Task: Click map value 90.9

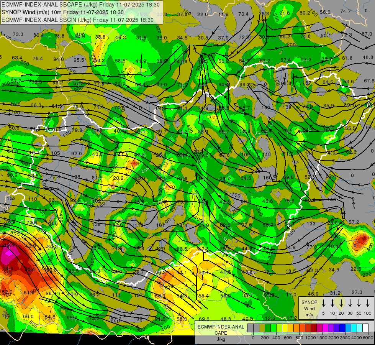Action: click(x=12, y=175)
